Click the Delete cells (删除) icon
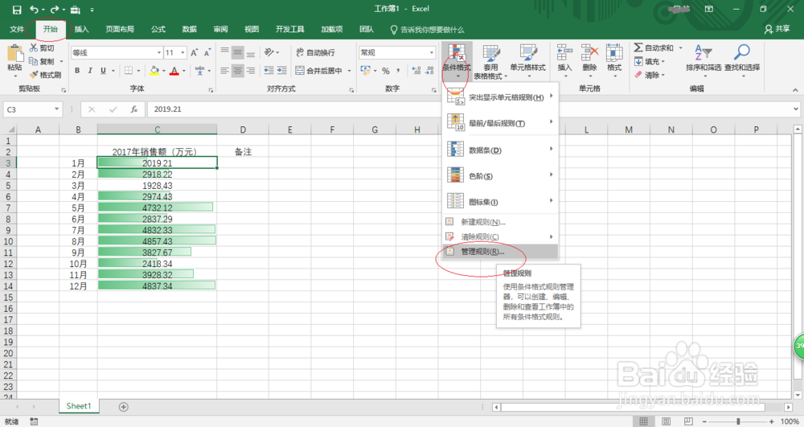This screenshot has height=427, width=804. coord(589,53)
